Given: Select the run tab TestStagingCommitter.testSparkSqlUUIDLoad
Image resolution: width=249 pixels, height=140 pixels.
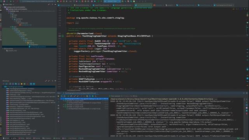Looking at the screenshot, I should click(x=80, y=93).
